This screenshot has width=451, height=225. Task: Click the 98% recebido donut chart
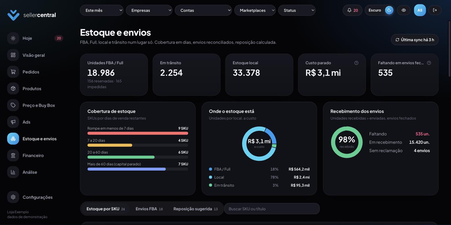tap(347, 142)
